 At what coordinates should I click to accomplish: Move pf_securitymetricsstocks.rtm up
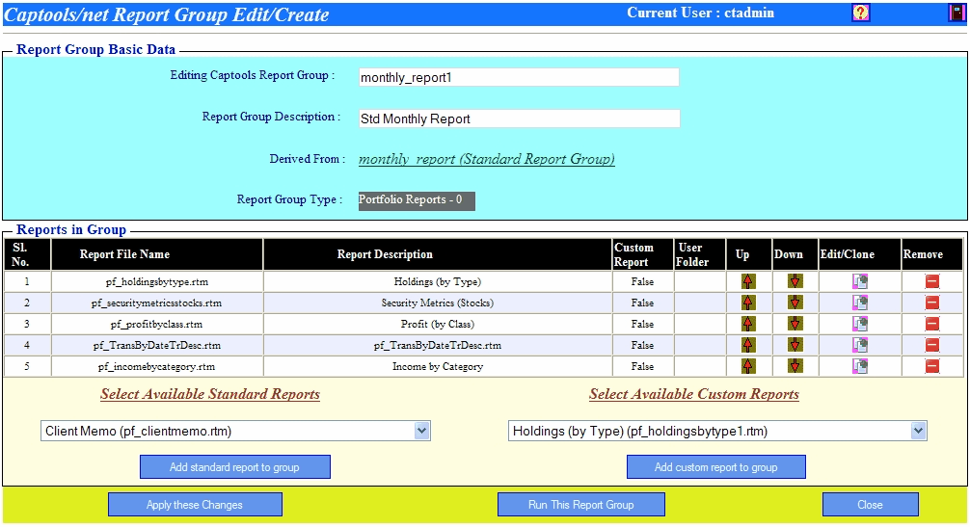tap(748, 303)
